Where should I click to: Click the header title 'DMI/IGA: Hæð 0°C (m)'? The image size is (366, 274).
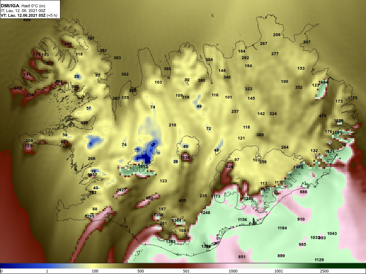coord(22,6)
